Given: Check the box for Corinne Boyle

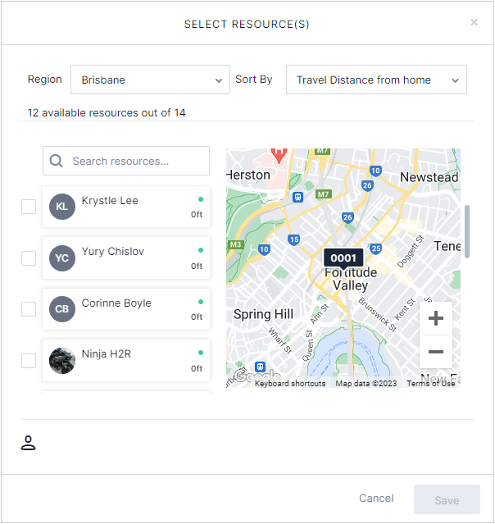Looking at the screenshot, I should click(x=29, y=309).
